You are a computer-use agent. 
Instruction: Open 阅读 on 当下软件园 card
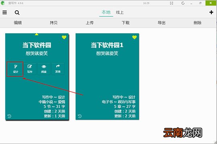[x=44, y=69]
